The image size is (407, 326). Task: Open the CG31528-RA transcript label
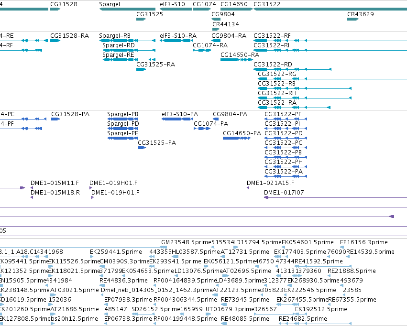click(69, 36)
